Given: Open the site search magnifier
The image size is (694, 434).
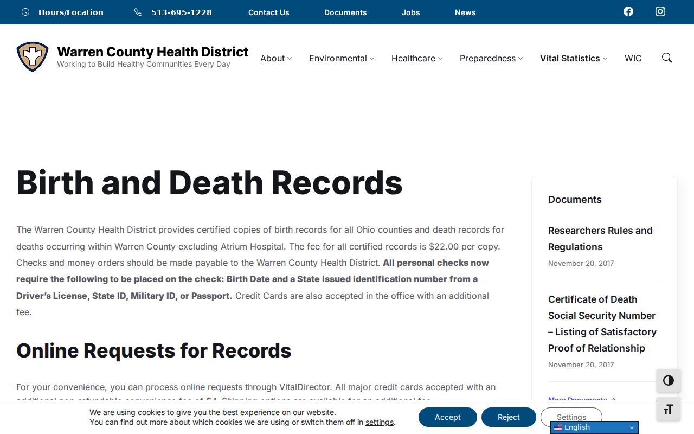Looking at the screenshot, I should pyautogui.click(x=667, y=58).
